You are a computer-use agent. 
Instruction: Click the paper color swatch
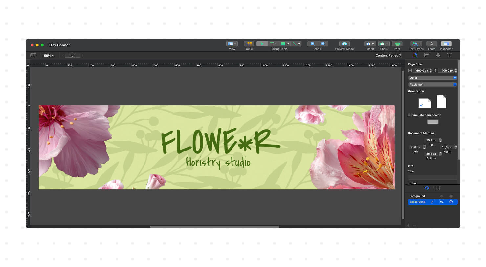[432, 122]
